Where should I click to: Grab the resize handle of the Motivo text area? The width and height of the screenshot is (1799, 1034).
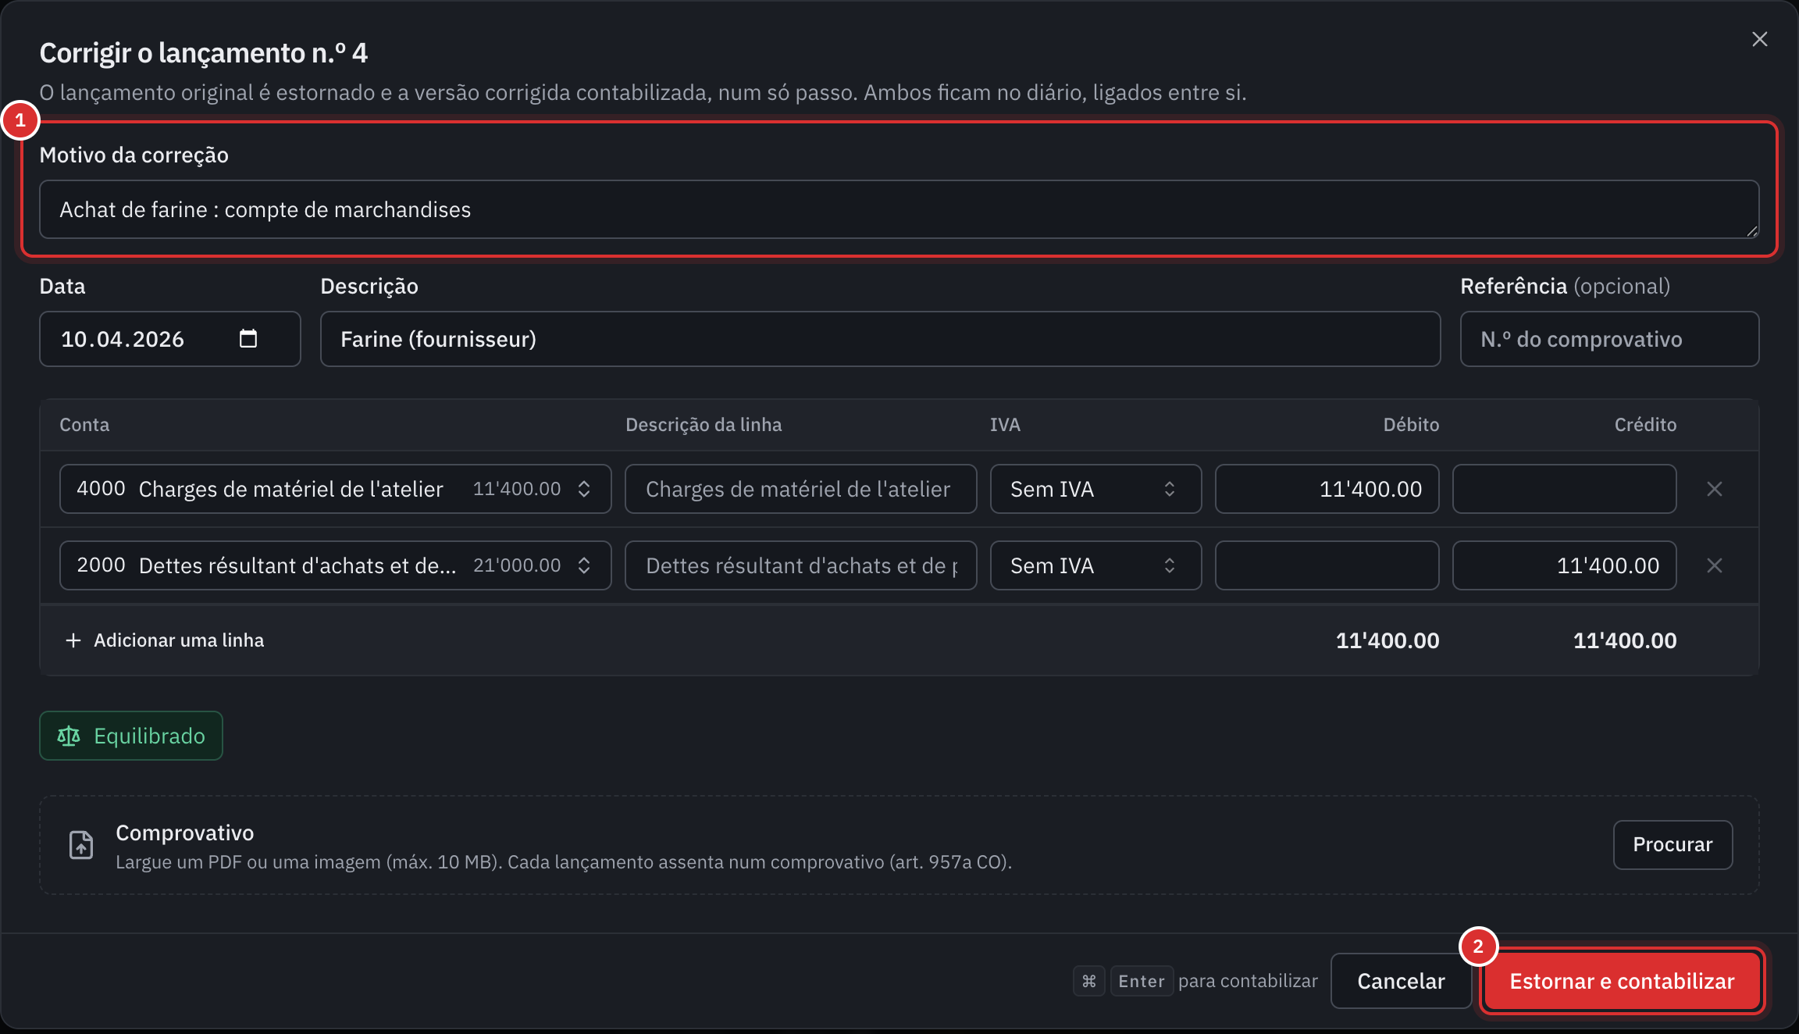(1751, 231)
